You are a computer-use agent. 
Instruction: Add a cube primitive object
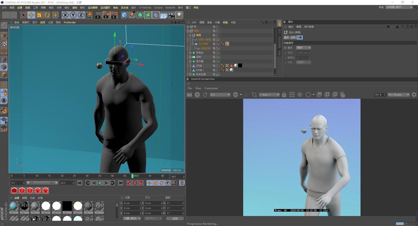pos(124,15)
